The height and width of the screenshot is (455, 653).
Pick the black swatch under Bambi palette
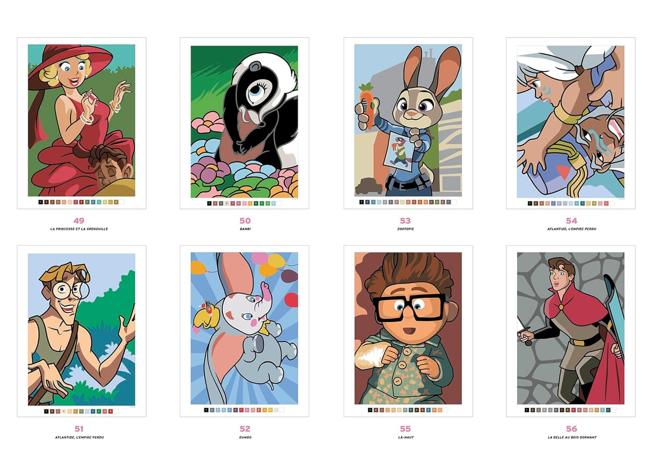(x=209, y=204)
